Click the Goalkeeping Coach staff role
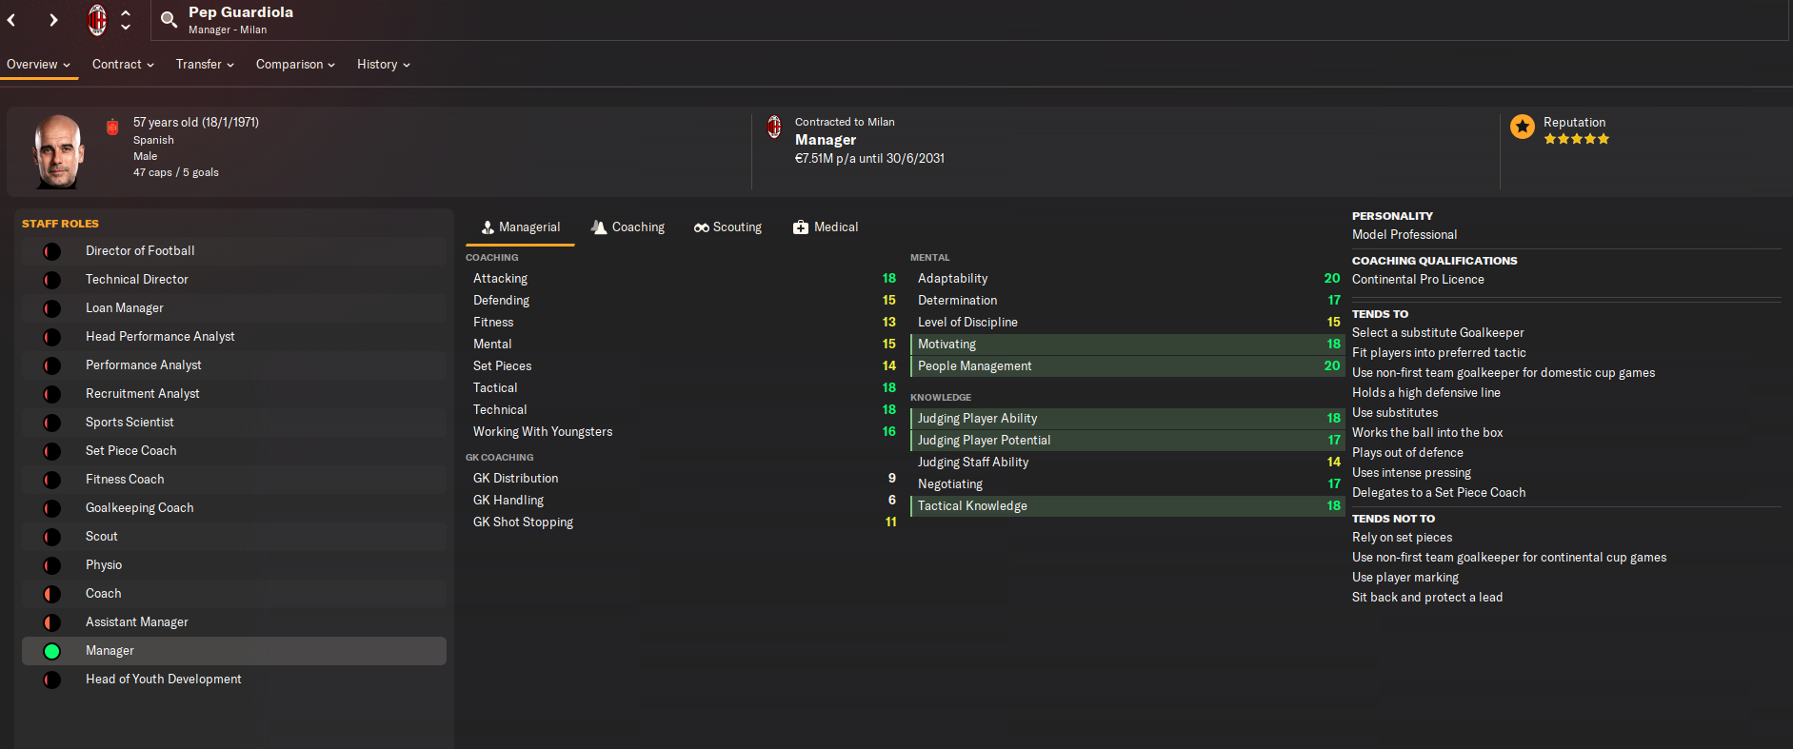Image resolution: width=1793 pixels, height=749 pixels. 139,508
